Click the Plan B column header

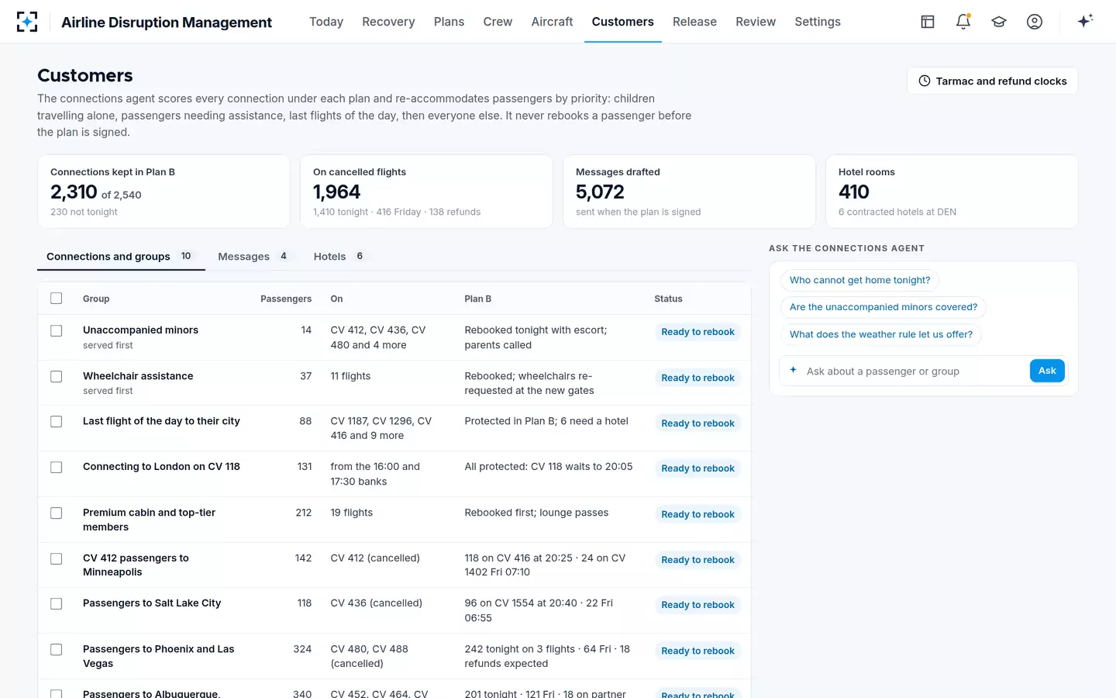(x=477, y=299)
